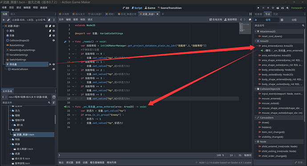Screen dimensions: 307x166
Task: Open 在线文档 online docs
Action: [216, 20]
